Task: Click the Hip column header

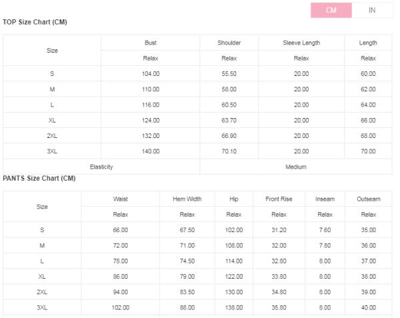Action: click(x=233, y=199)
